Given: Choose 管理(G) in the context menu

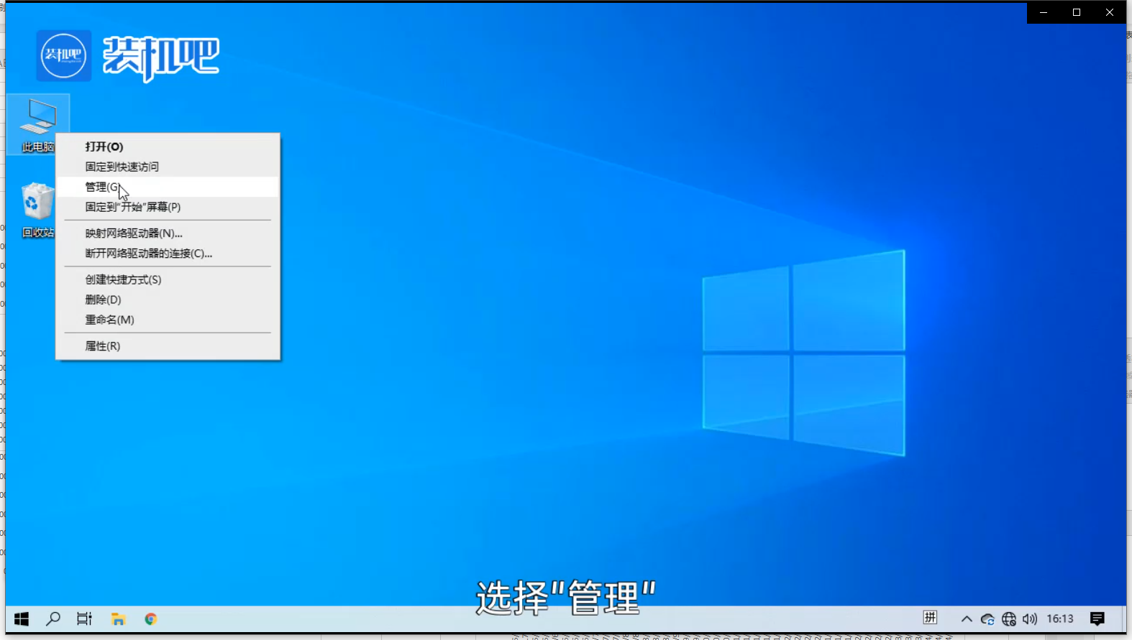Looking at the screenshot, I should tap(103, 187).
